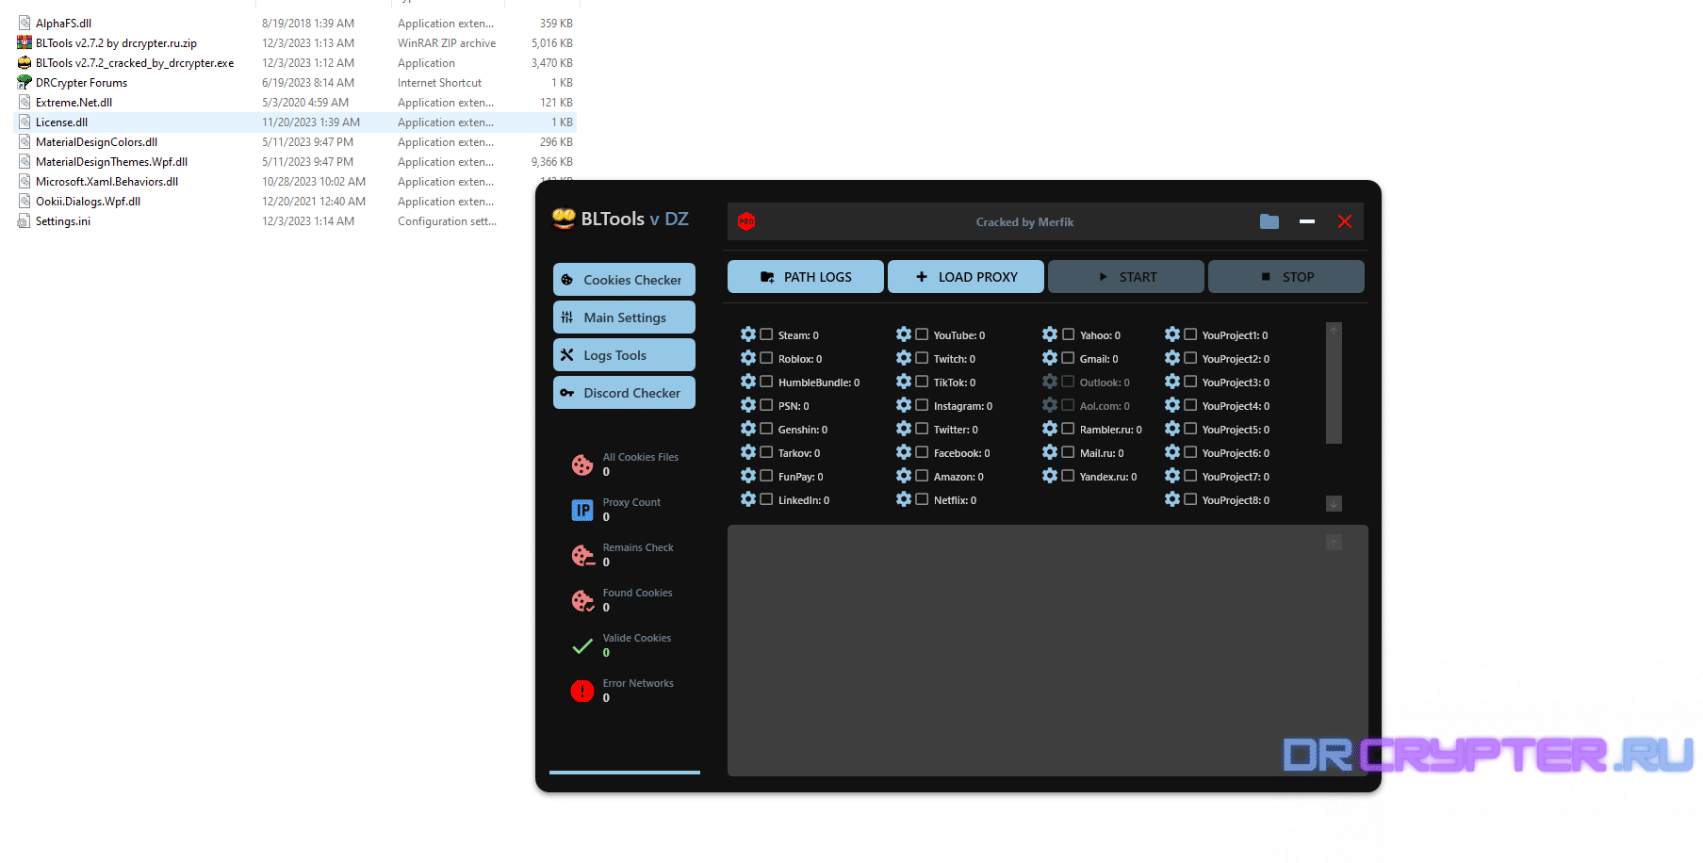The image size is (1703, 863).
Task: Click the gear icon beside Yandex.ru
Action: click(1050, 476)
